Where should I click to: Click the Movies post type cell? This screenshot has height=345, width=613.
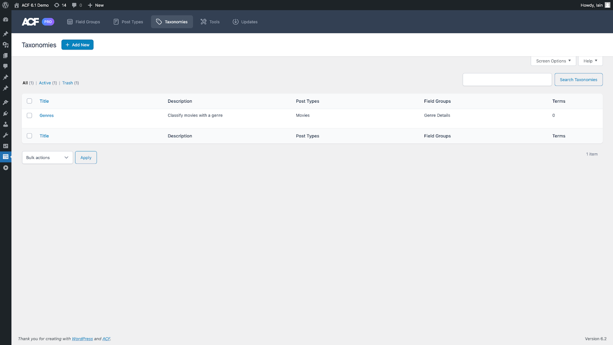[303, 115]
